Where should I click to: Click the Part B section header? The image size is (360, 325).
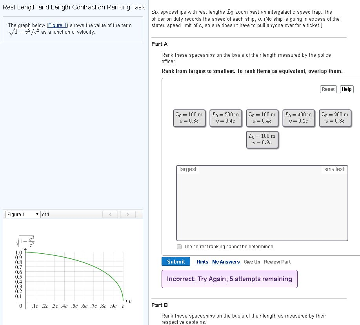(x=160, y=305)
